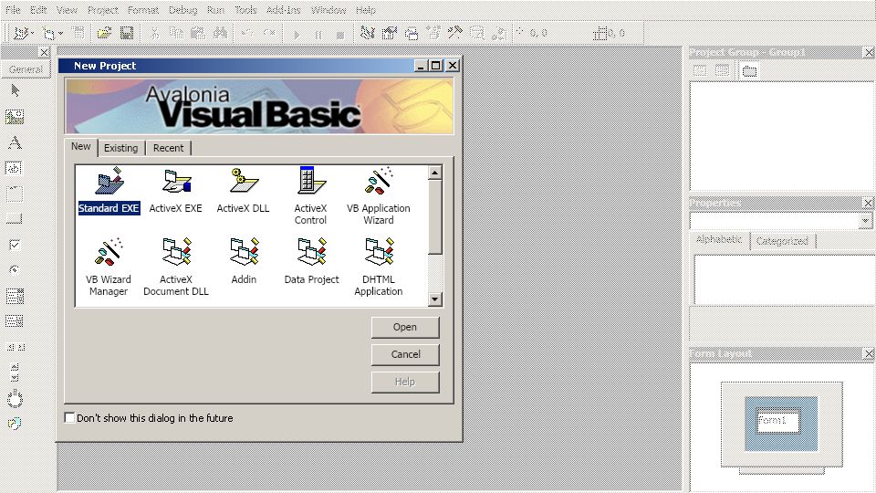Click the Toolbox hammer and wrench icon
This screenshot has height=493, width=876.
coord(454,34)
